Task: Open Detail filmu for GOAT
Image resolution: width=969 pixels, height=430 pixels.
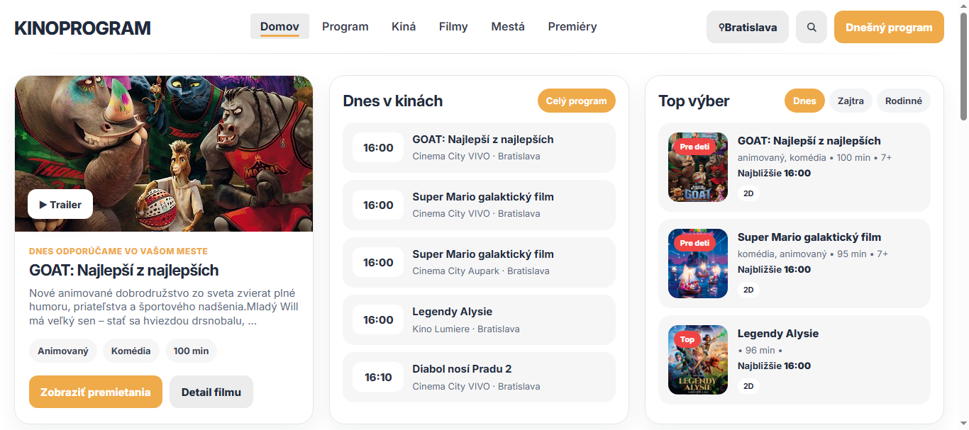Action: pyautogui.click(x=211, y=392)
